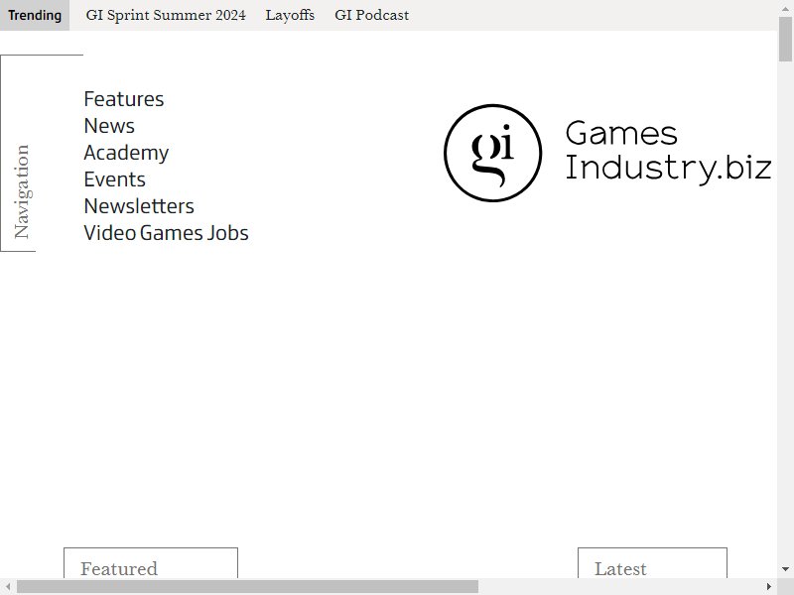Viewport: 794px width, 595px height.
Task: Open the GI Podcast link
Action: point(371,15)
